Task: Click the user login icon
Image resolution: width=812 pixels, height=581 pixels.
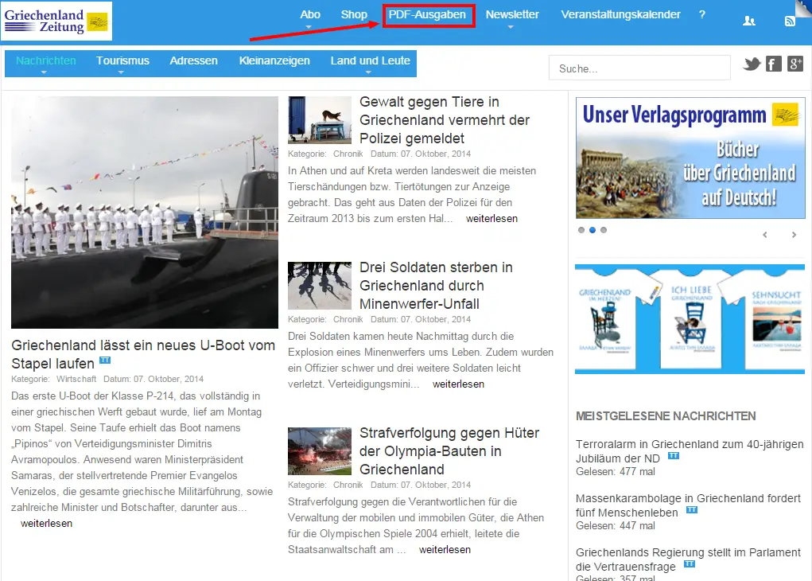Action: click(x=749, y=21)
